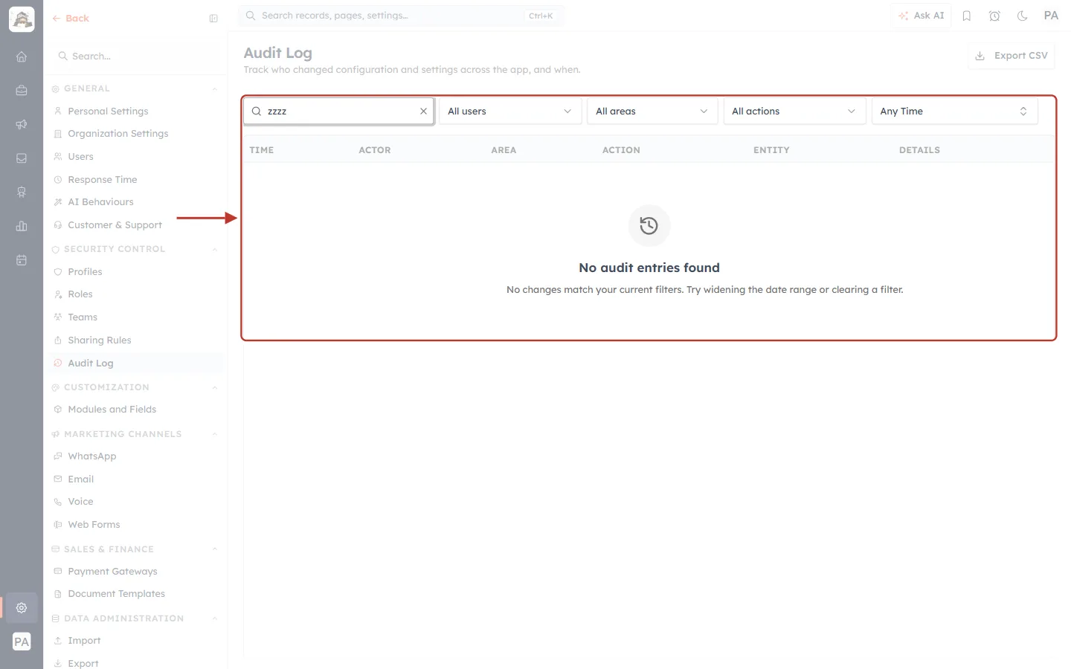Click the Back link

71,19
